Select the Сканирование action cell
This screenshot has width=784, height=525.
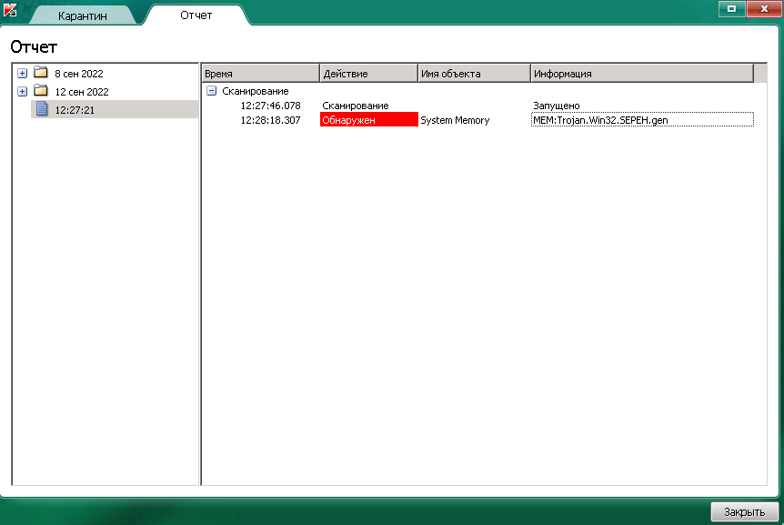pyautogui.click(x=356, y=106)
